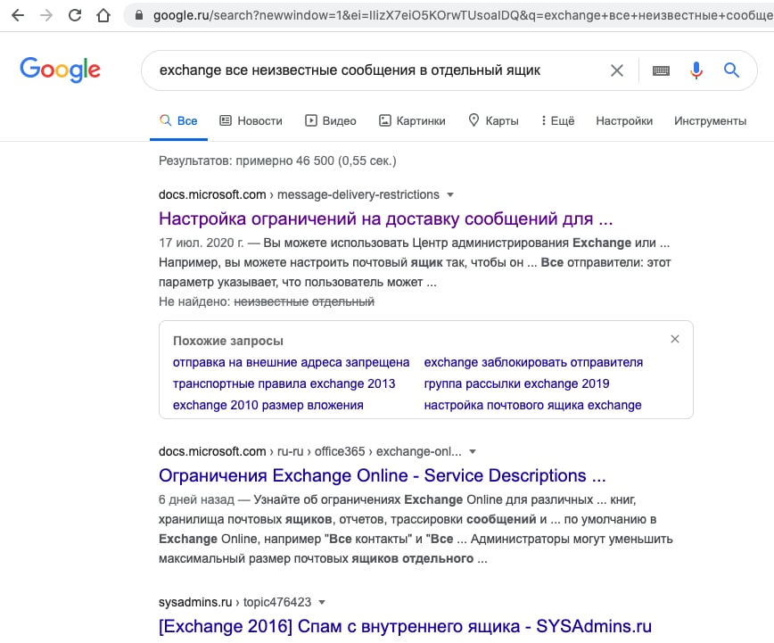Image resolution: width=774 pixels, height=643 pixels.
Task: Expand dropdown next to exchange-onl... breadcrumb
Action: 473,452
